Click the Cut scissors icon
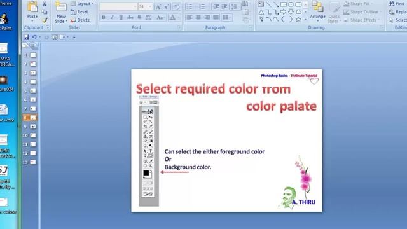This screenshot has width=407, height=229. coord(45,4)
